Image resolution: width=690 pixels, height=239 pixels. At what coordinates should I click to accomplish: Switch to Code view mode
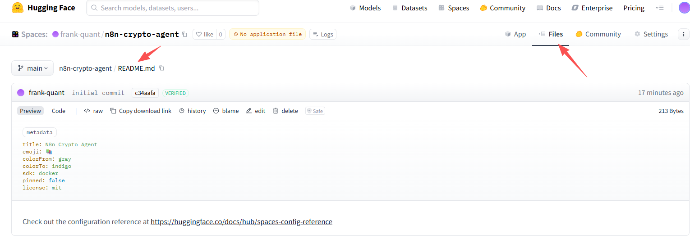[x=58, y=111]
